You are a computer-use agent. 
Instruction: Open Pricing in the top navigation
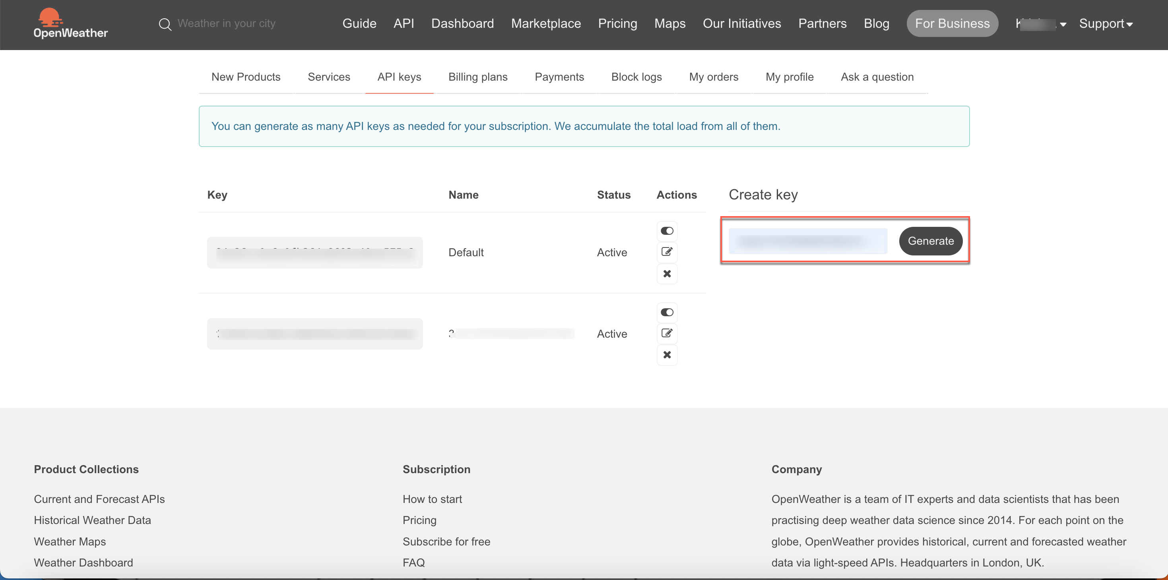[617, 23]
